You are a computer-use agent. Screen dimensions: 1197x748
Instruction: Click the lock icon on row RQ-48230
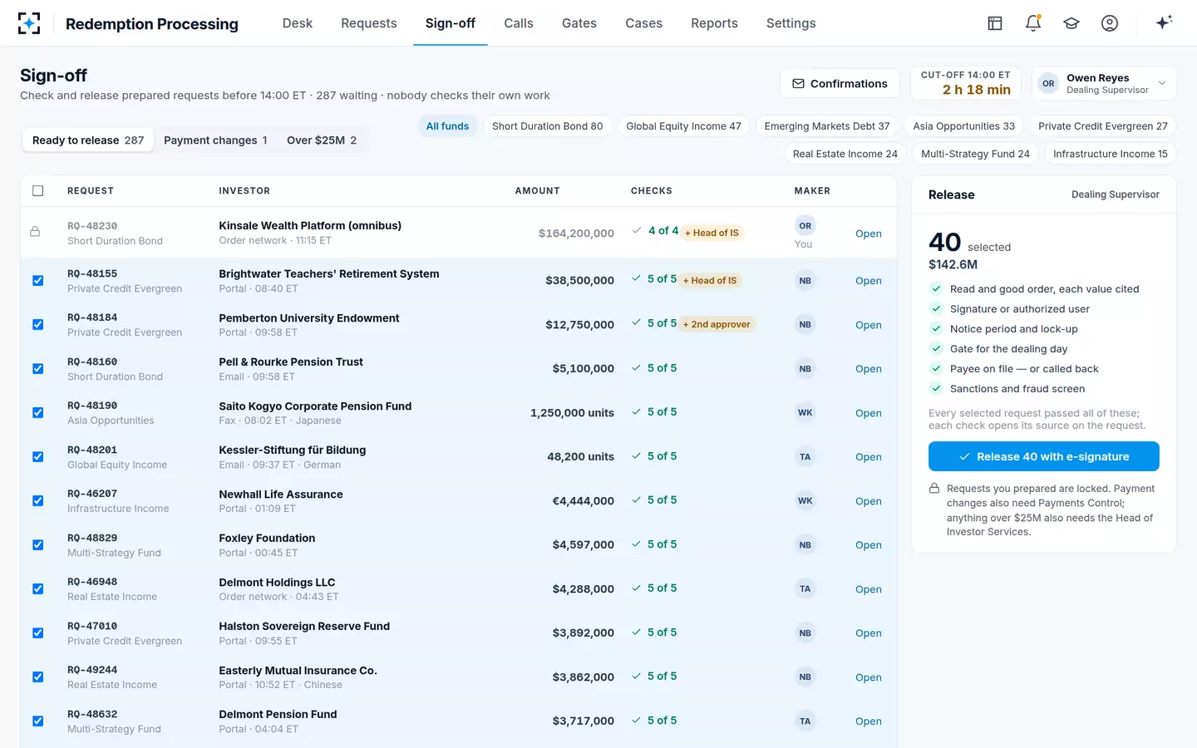tap(35, 232)
